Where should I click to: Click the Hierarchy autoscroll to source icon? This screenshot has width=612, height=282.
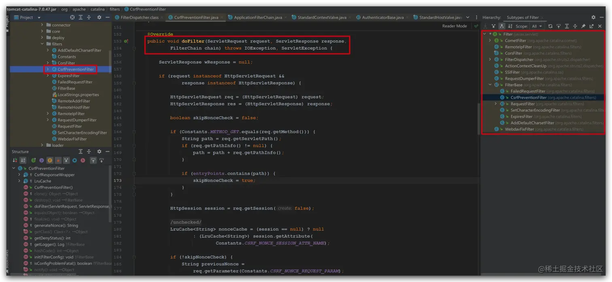pyautogui.click(x=559, y=26)
